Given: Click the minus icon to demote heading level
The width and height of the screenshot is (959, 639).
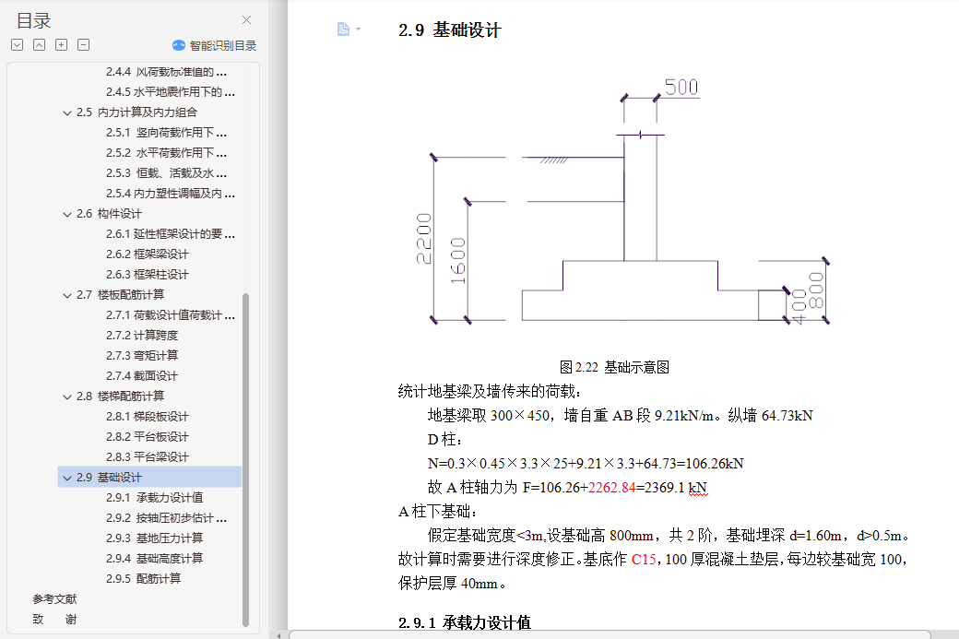Looking at the screenshot, I should tap(84, 44).
